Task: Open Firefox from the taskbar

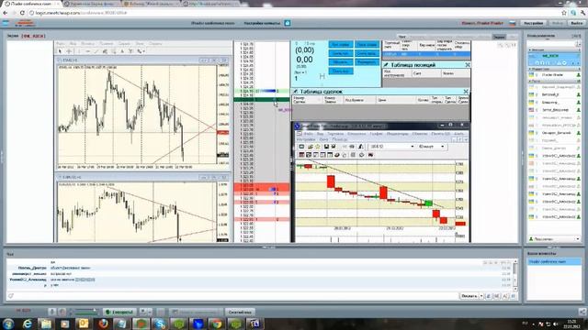Action: (103, 324)
